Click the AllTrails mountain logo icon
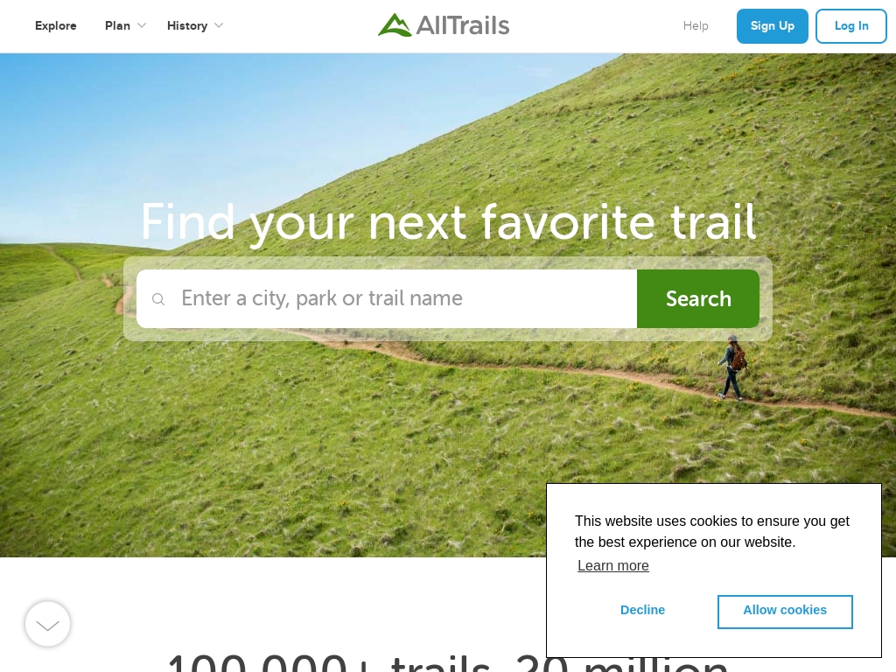Viewport: 896px width, 672px height. pyautogui.click(x=395, y=25)
